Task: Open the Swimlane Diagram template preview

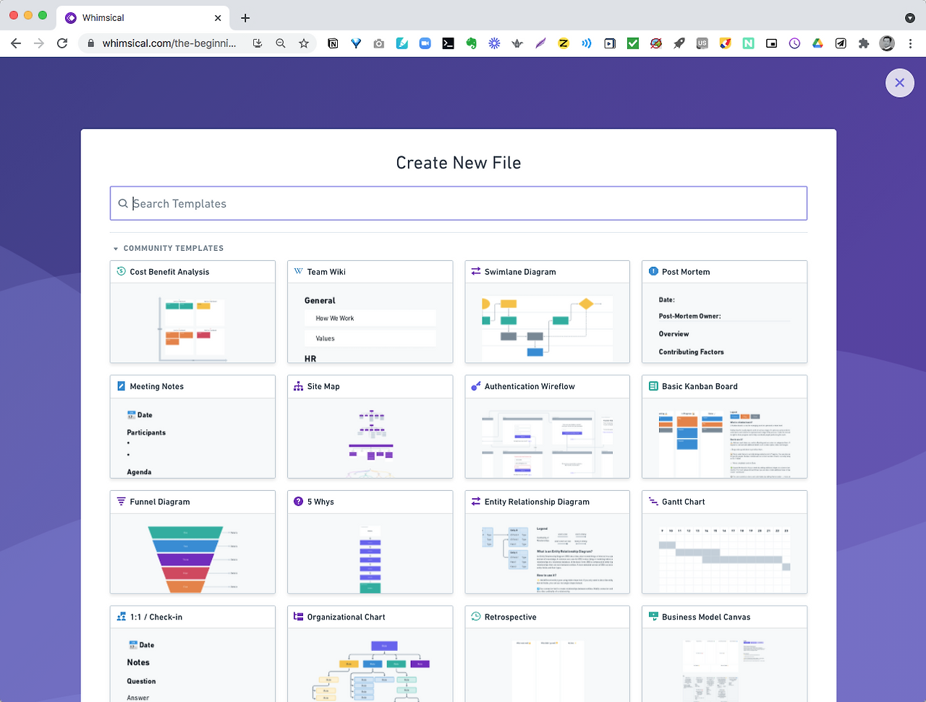Action: click(547, 322)
